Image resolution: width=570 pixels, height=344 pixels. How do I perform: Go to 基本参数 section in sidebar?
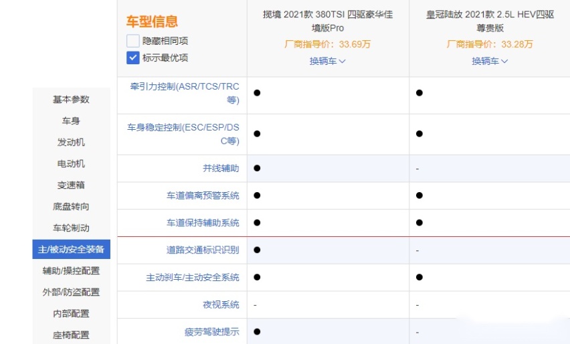[x=71, y=99]
